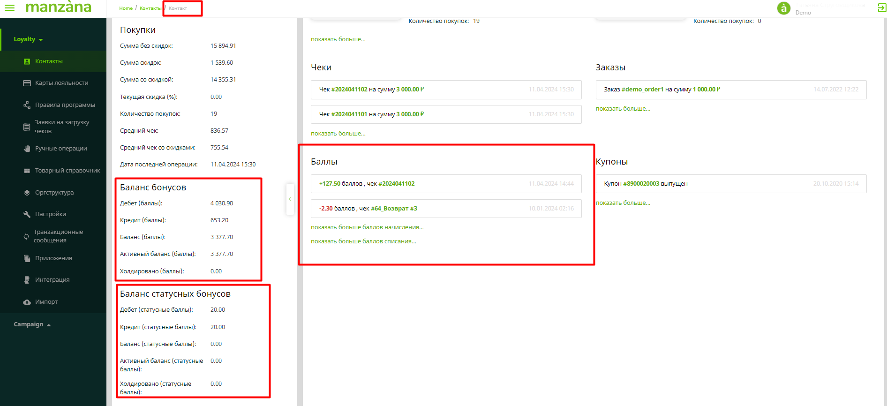
Task: Click the logout icon in header
Action: (x=881, y=8)
